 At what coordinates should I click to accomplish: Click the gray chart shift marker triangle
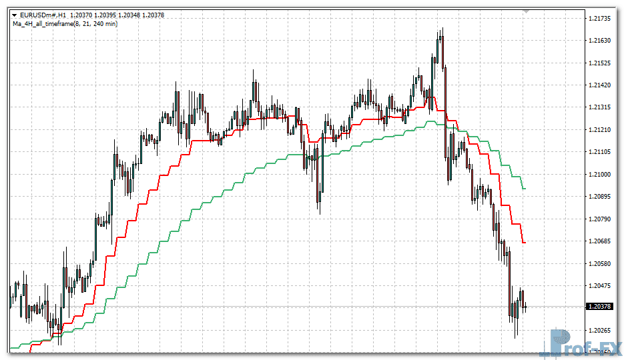coord(526,11)
